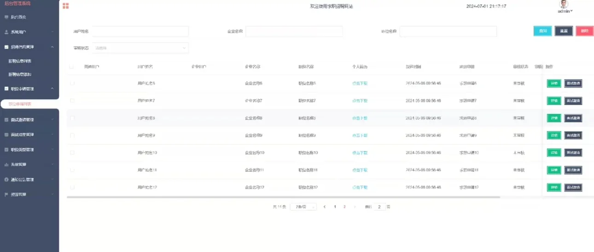Expand the 面试邀请管理 sidebar menu
Image resolution: width=594 pixels, height=252 pixels.
(52, 120)
